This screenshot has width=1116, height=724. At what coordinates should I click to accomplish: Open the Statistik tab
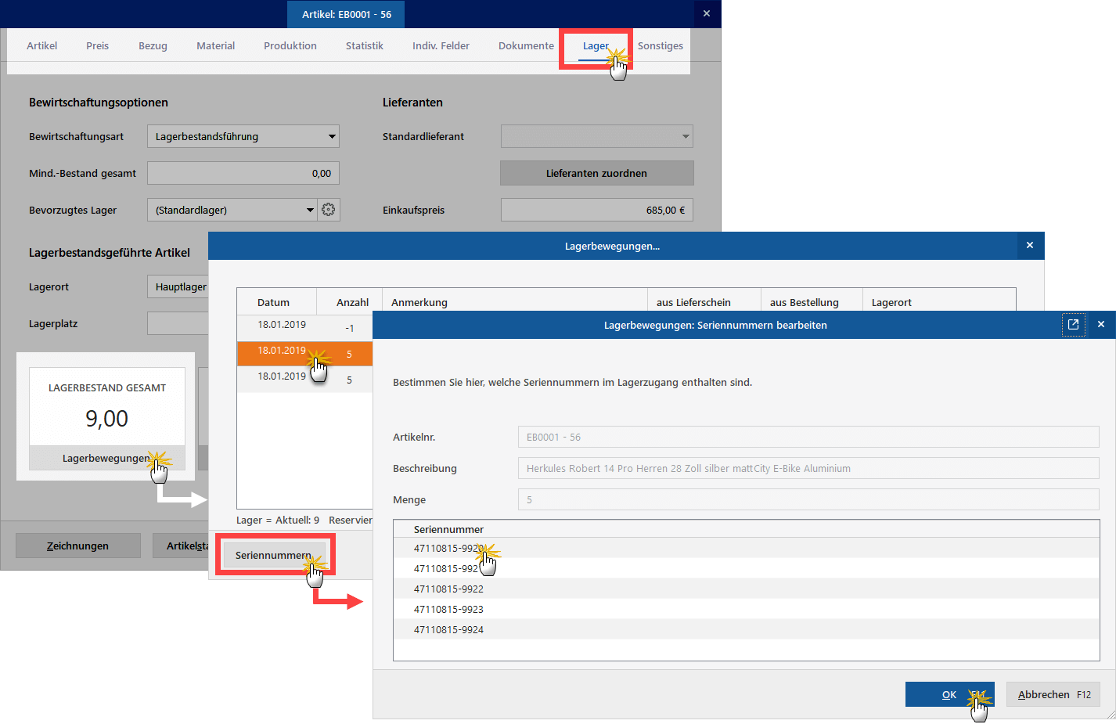[x=365, y=45]
